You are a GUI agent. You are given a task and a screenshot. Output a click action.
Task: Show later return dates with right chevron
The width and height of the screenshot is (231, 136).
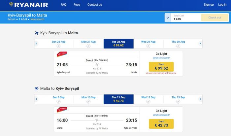200,99
